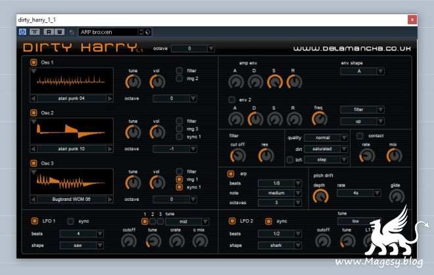Enable the lofi checkbox
434x275 pixels.
point(290,159)
